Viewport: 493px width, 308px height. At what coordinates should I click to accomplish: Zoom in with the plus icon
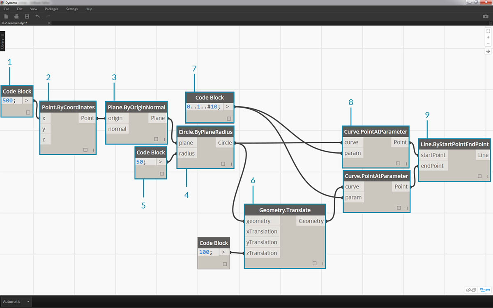coord(488,37)
